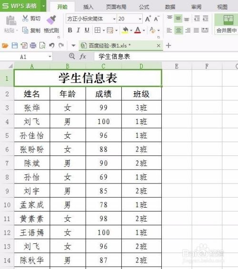Select column E header
This screenshot has height=269, width=238.
(177, 66)
